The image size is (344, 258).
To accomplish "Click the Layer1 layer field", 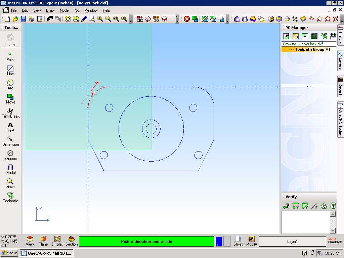I will coord(293,241).
